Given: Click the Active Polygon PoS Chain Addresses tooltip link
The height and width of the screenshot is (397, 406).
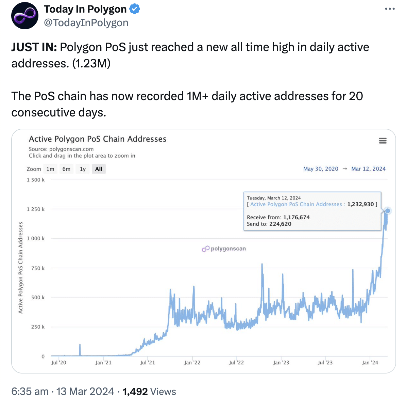Looking at the screenshot, I should click(296, 204).
